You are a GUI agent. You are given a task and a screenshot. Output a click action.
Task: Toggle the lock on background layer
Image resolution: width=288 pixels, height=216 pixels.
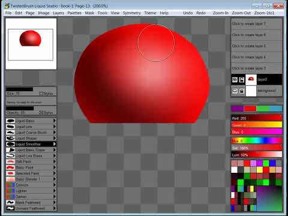pyautogui.click(x=242, y=91)
